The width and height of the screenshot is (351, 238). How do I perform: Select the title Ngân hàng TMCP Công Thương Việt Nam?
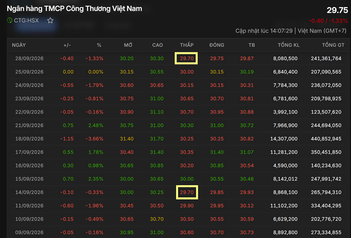click(x=74, y=9)
